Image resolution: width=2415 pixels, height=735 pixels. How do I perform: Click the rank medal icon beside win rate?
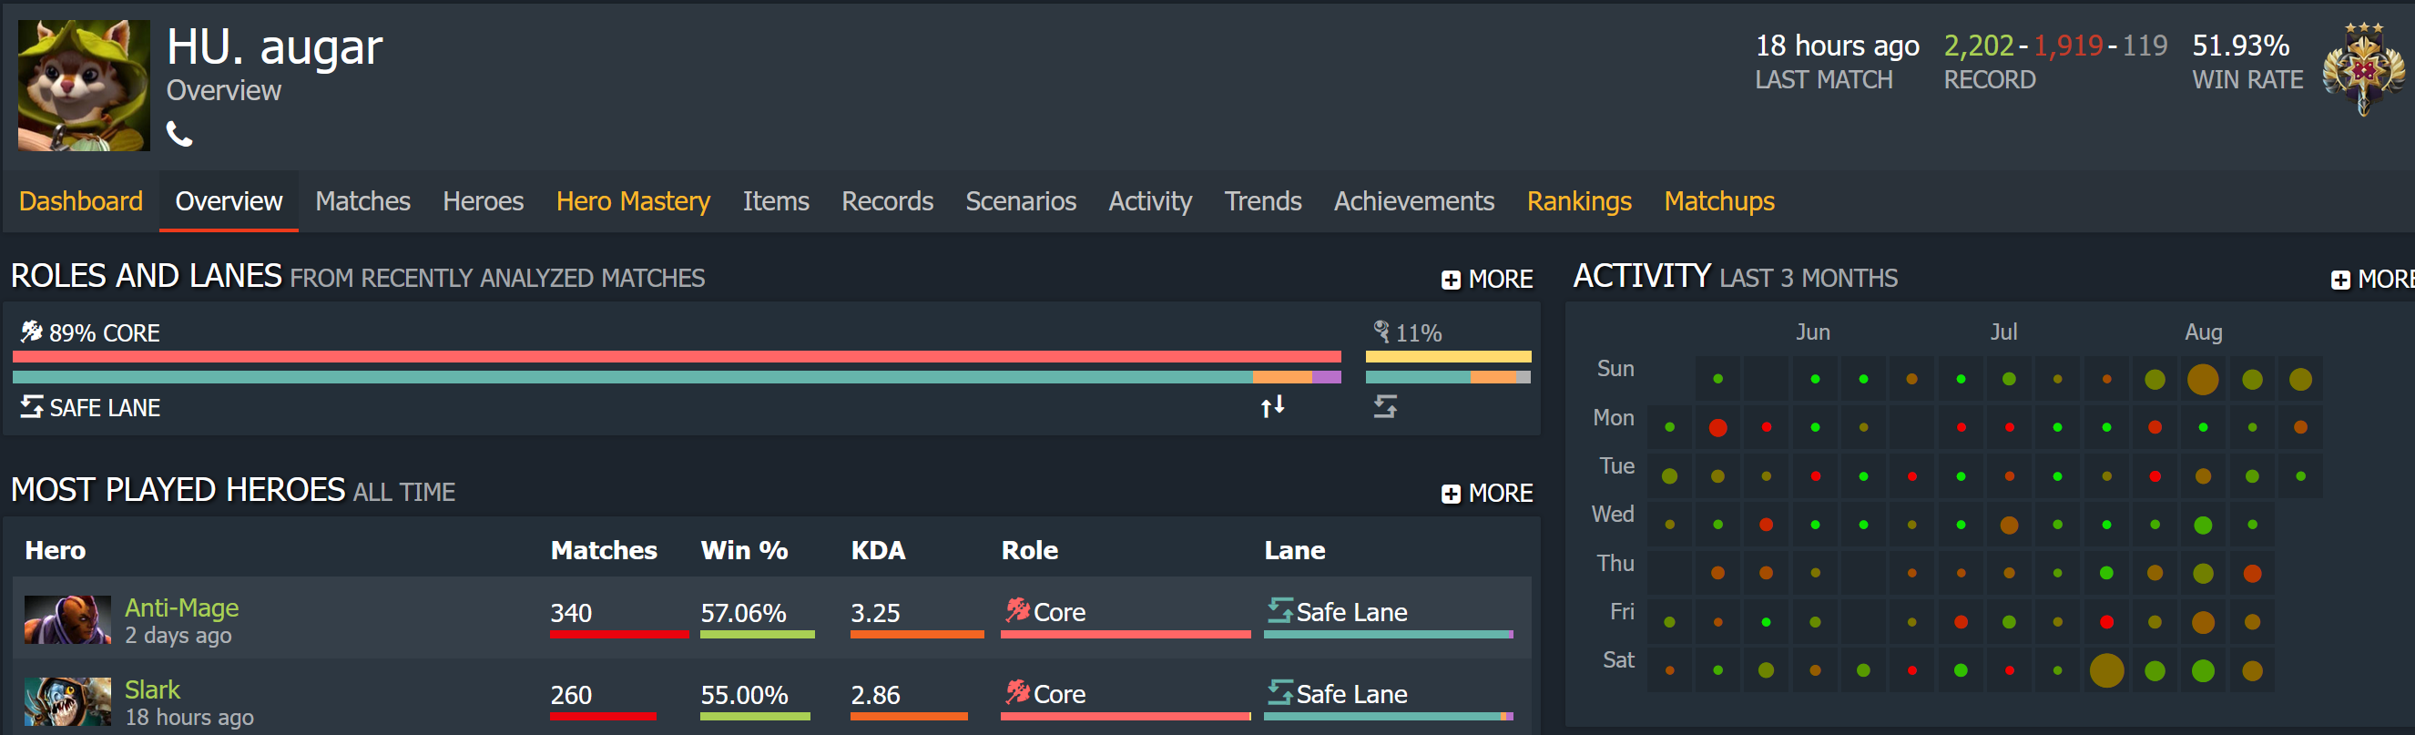2363,68
